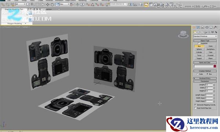Screen dimensions: 220x132
Task: Click the Bind to Space Warp icon
Action: tap(12, 5)
